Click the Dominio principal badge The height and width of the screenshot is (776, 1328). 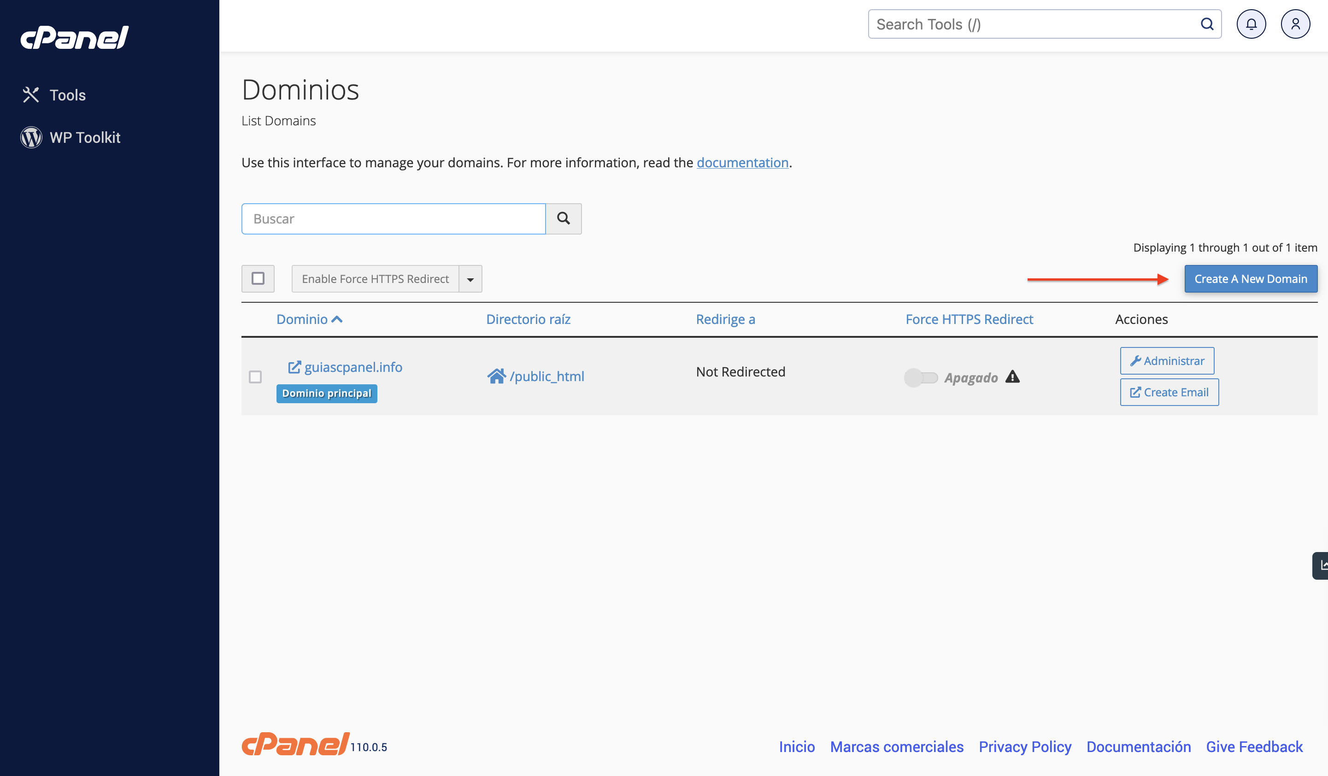[327, 393]
